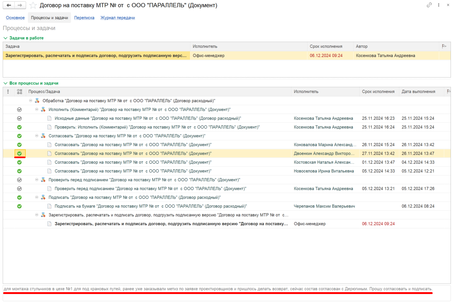Click Косенкова Татьяна Андреевна author cell
The width and height of the screenshot is (454, 305).
click(x=396, y=56)
